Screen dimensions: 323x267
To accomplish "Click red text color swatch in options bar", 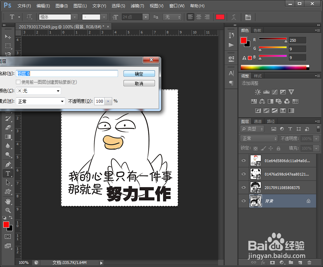I will point(220,17).
